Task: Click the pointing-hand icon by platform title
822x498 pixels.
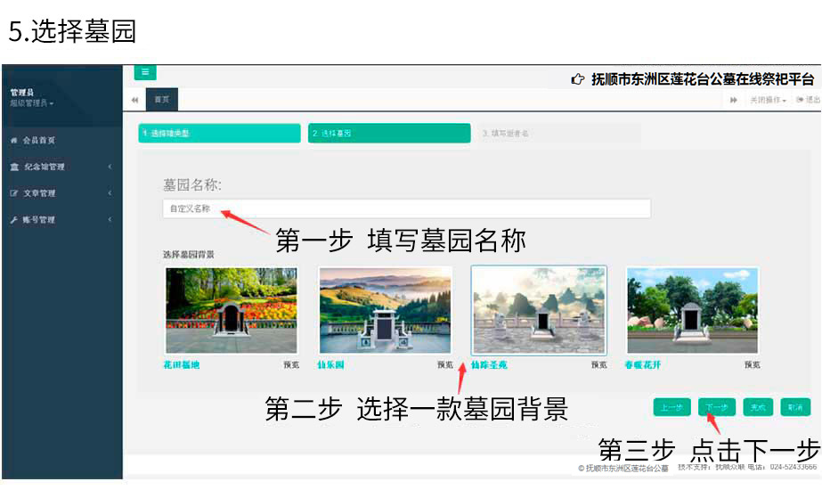Action: click(577, 79)
